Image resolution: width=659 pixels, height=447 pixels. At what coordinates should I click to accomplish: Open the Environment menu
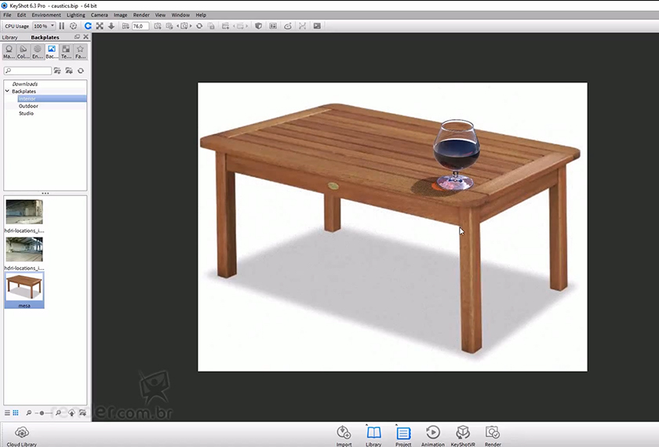pyautogui.click(x=46, y=15)
